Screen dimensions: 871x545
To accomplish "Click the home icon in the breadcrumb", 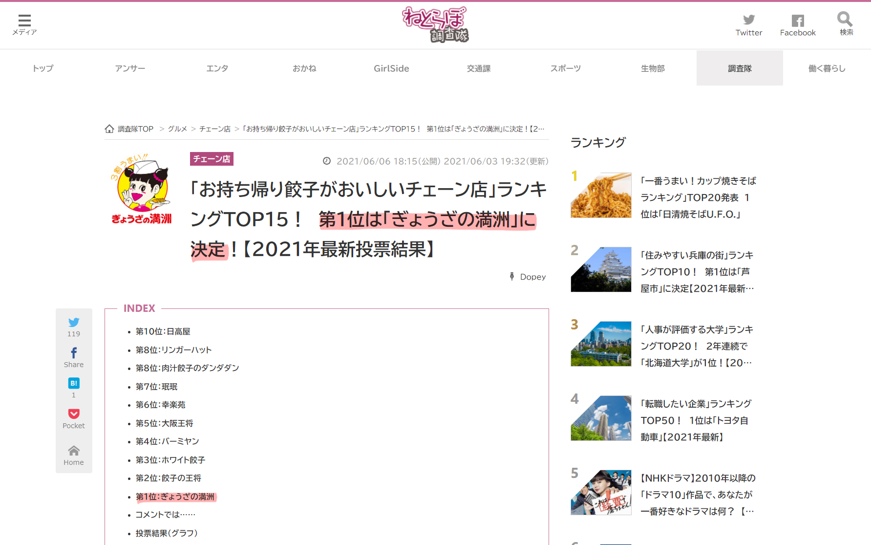I will pyautogui.click(x=109, y=129).
